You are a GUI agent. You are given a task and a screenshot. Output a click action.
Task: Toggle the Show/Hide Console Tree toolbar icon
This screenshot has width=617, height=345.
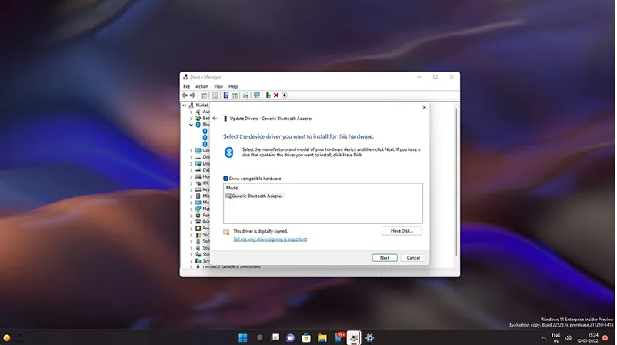pos(204,95)
